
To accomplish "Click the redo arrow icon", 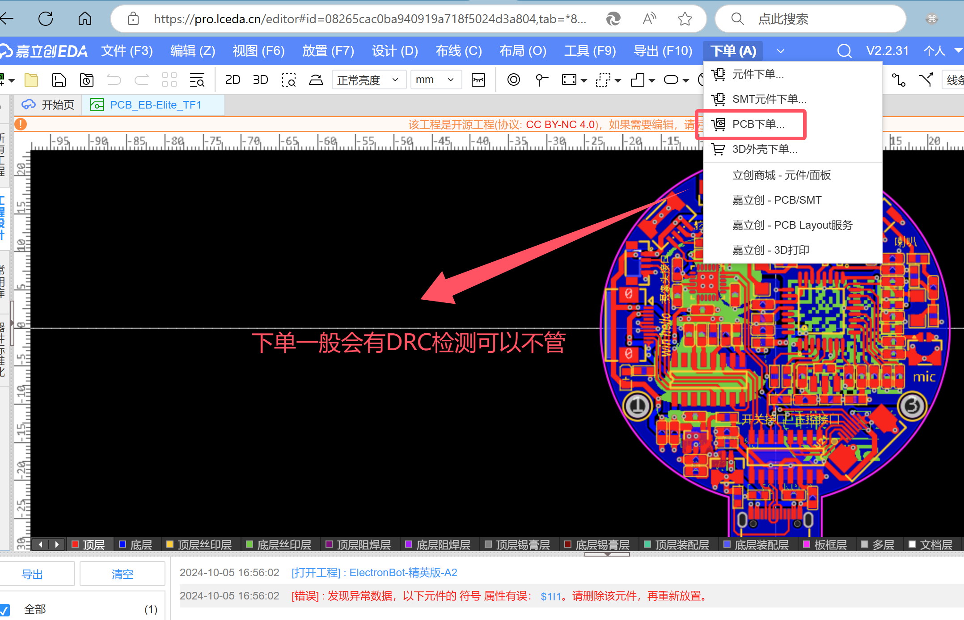I will (x=142, y=80).
